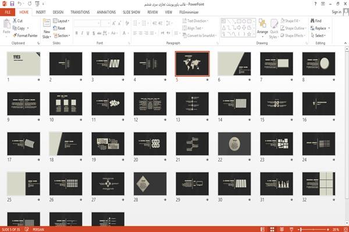Image resolution: width=349 pixels, height=232 pixels.
Task: Toggle Bold formatting button
Action: 77,33
